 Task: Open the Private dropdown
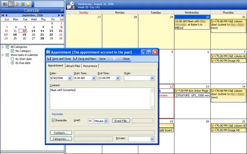point(152,139)
